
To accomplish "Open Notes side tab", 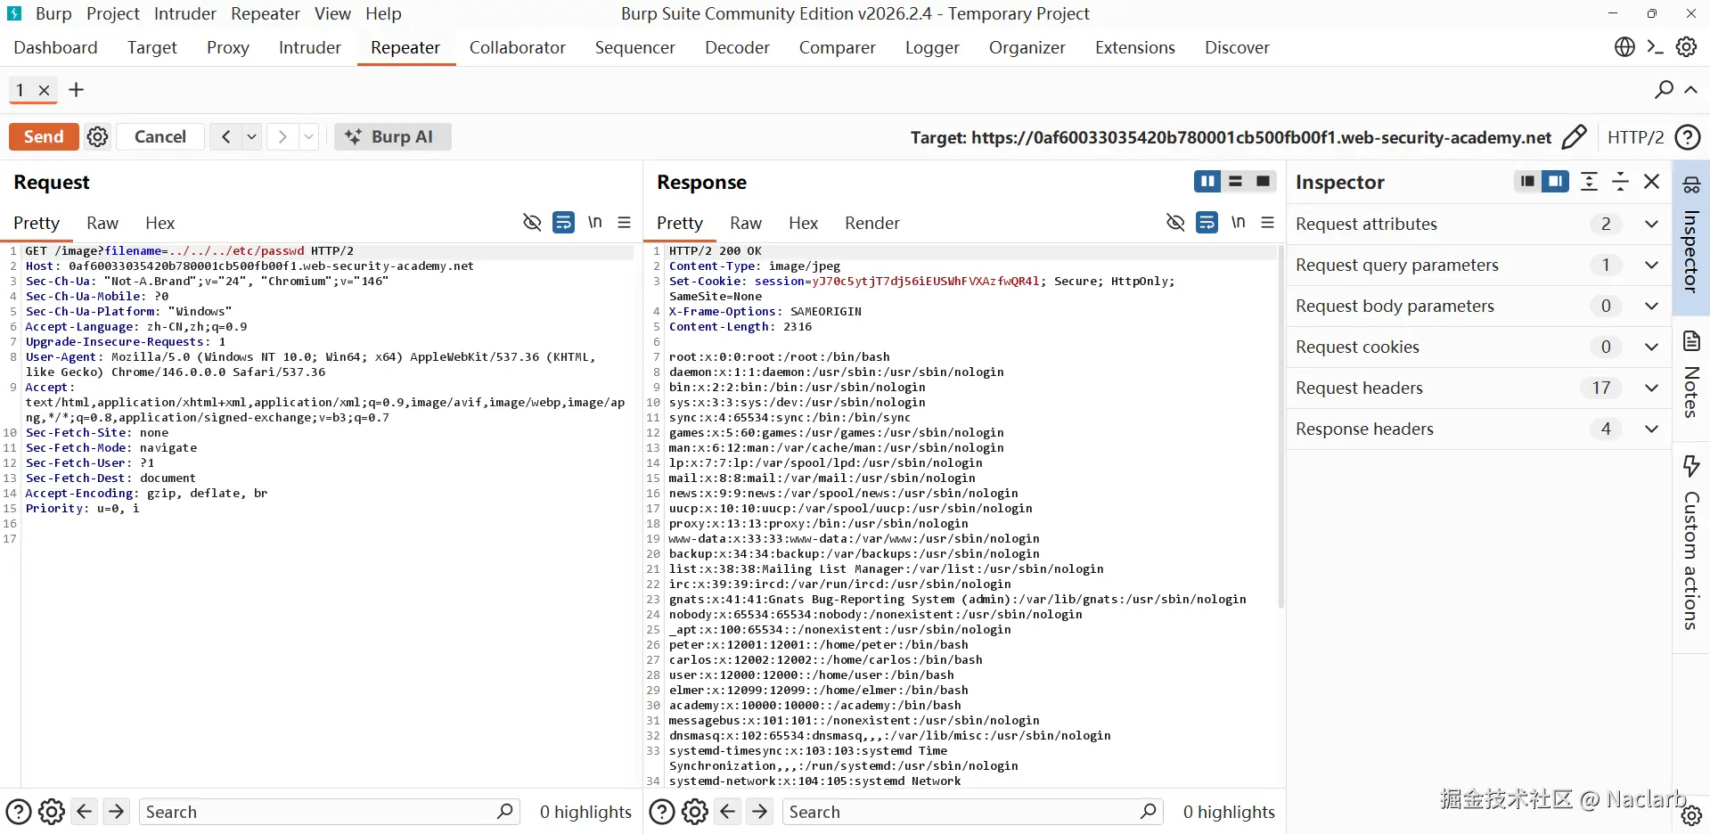I will [x=1690, y=379].
